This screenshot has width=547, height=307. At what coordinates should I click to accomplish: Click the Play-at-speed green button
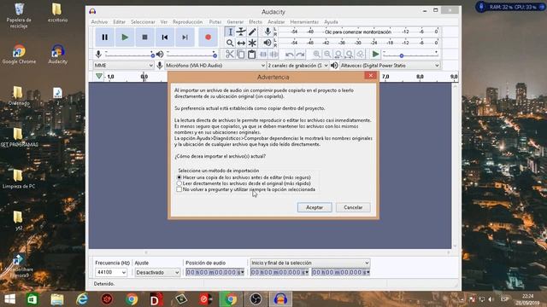pyautogui.click(x=375, y=55)
